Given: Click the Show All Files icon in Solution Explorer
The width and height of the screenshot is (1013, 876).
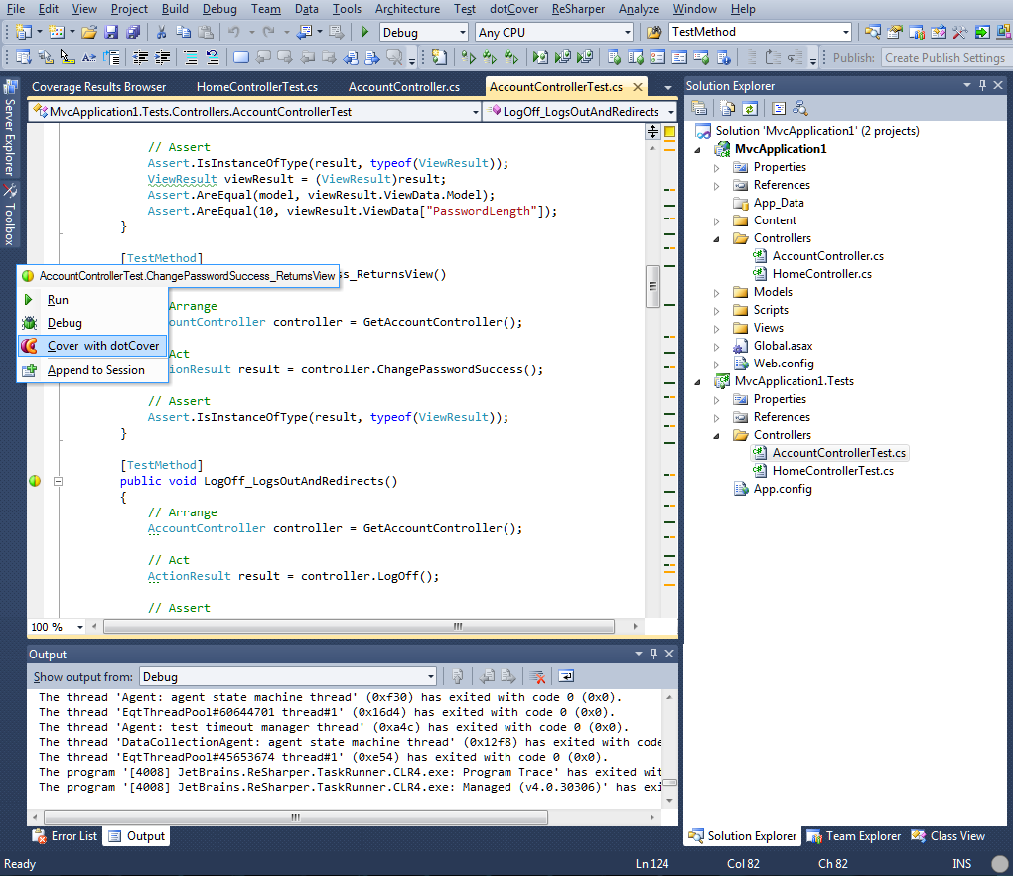Looking at the screenshot, I should 727,108.
